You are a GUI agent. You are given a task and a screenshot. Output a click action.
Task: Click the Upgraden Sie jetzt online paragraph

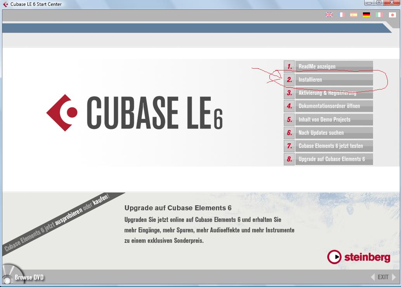coord(209,230)
